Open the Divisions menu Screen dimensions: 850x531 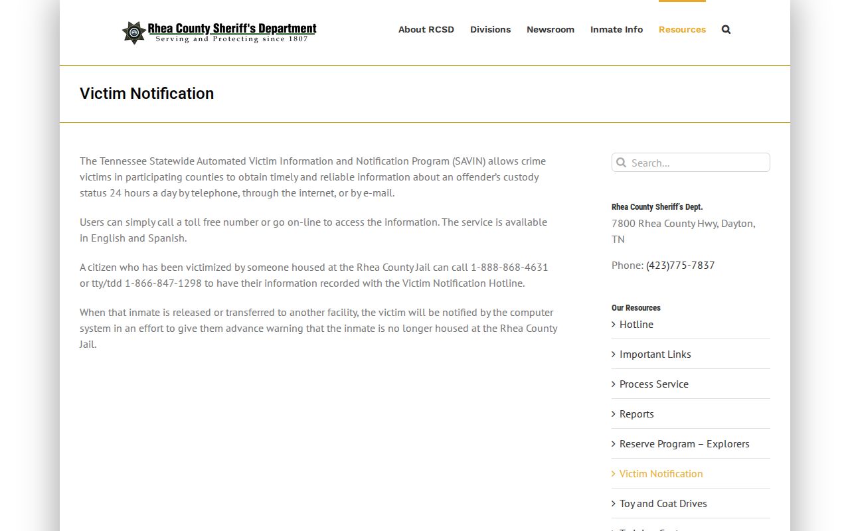[490, 29]
